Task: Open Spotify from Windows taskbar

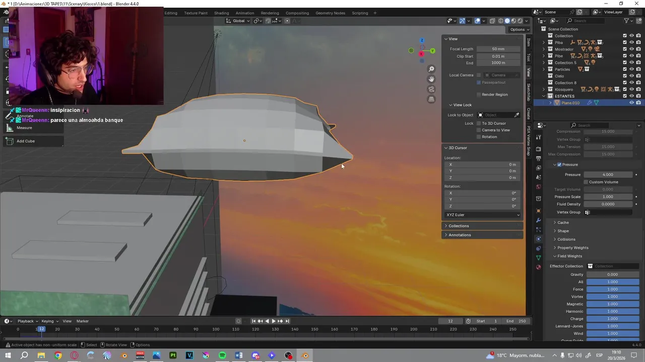Action: tap(222, 355)
